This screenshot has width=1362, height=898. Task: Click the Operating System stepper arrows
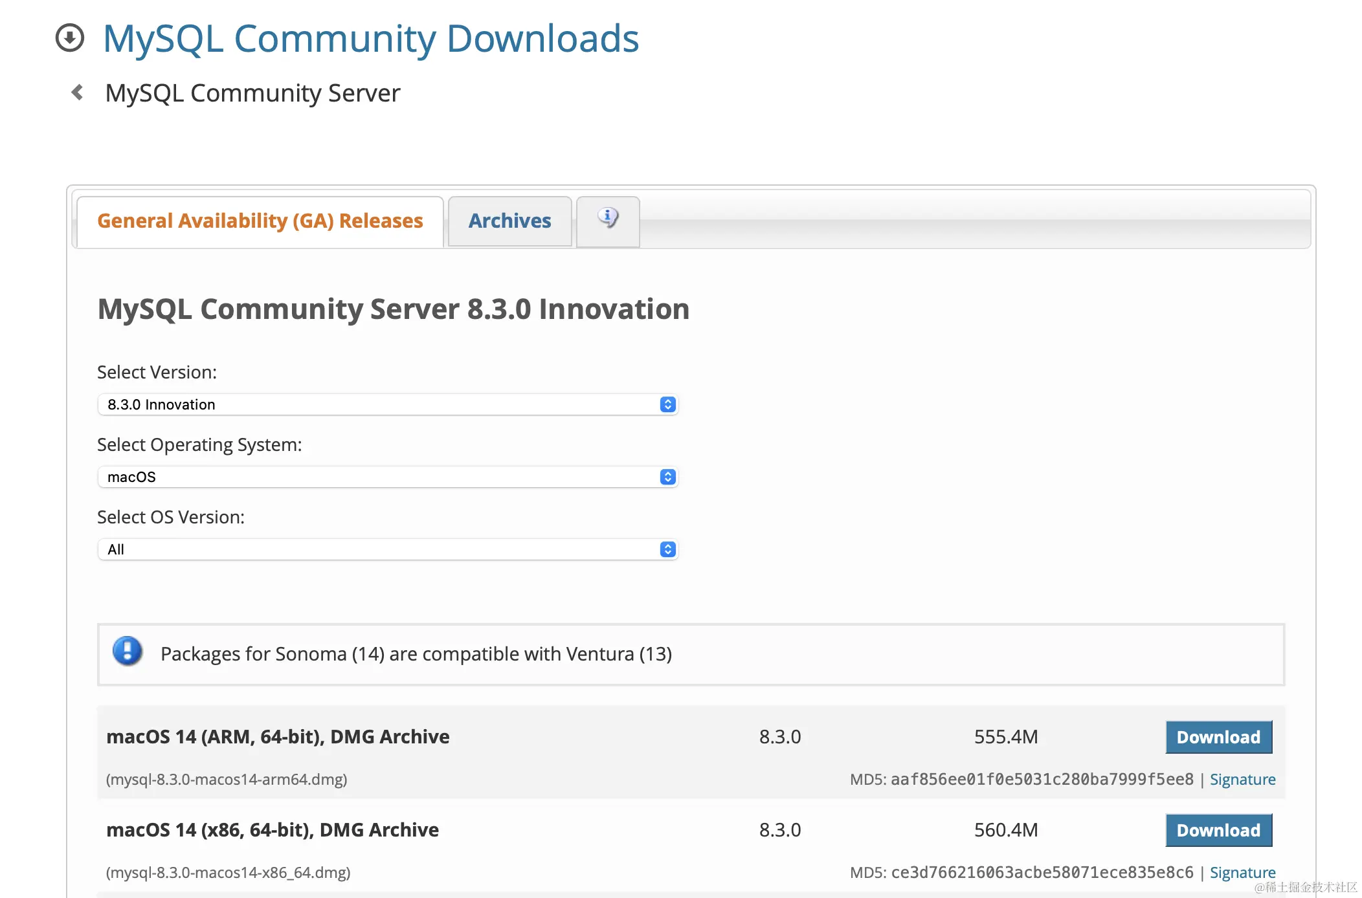click(667, 477)
